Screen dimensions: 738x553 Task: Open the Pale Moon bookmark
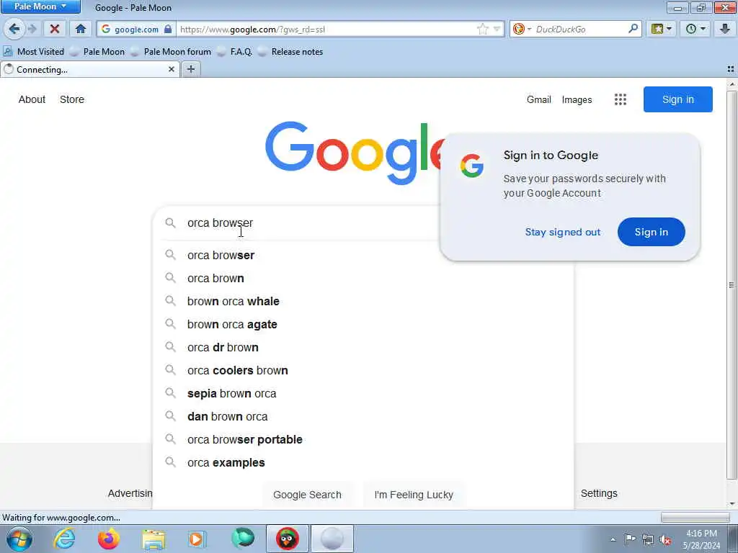tap(97, 52)
